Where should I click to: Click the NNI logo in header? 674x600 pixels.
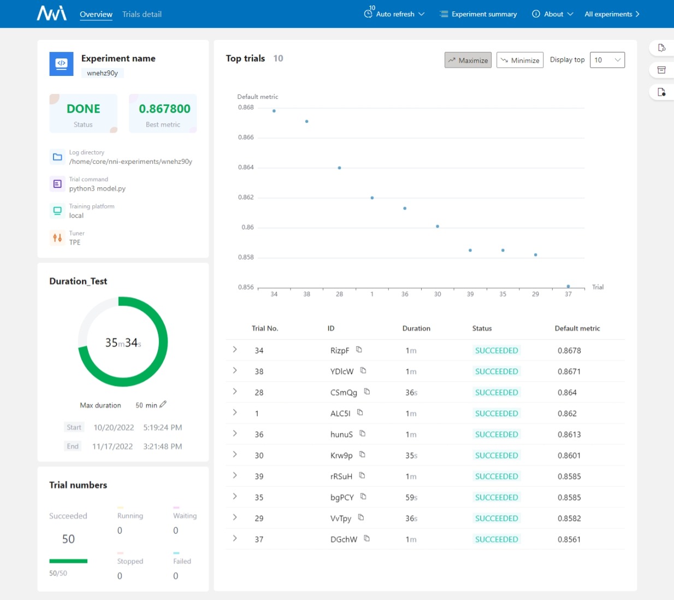pyautogui.click(x=52, y=13)
